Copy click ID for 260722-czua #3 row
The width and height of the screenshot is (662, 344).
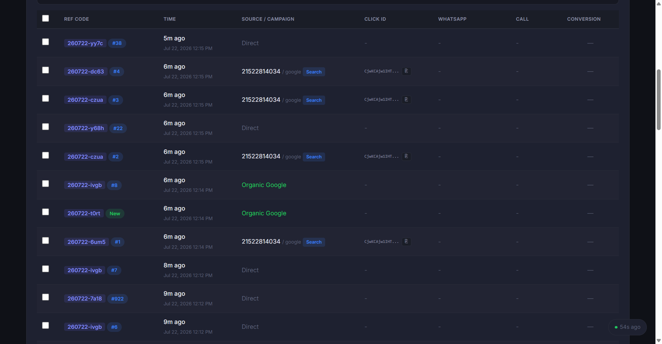[406, 99]
